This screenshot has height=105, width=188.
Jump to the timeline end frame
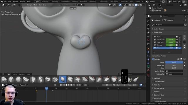coord(74,85)
